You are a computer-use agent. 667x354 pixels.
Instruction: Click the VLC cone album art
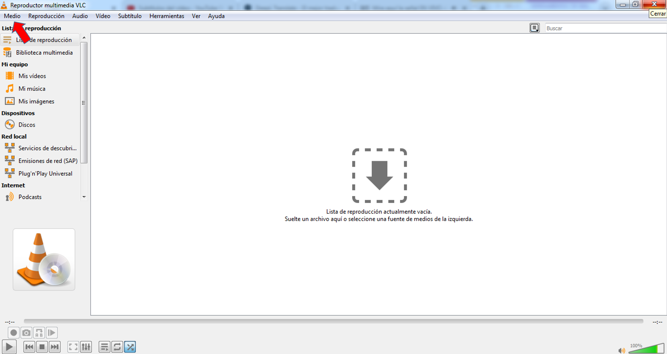pyautogui.click(x=44, y=259)
